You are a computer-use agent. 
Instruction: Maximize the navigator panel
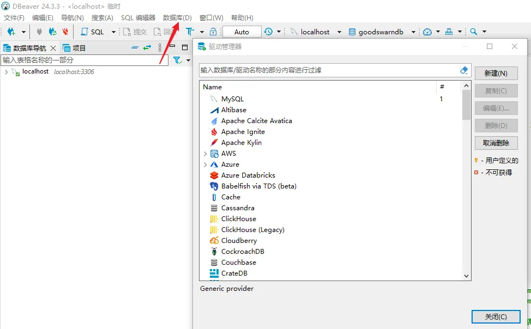(x=185, y=47)
